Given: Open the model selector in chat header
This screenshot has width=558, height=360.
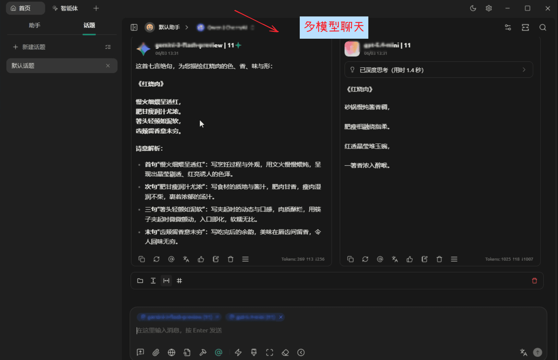Looking at the screenshot, I should (x=226, y=27).
